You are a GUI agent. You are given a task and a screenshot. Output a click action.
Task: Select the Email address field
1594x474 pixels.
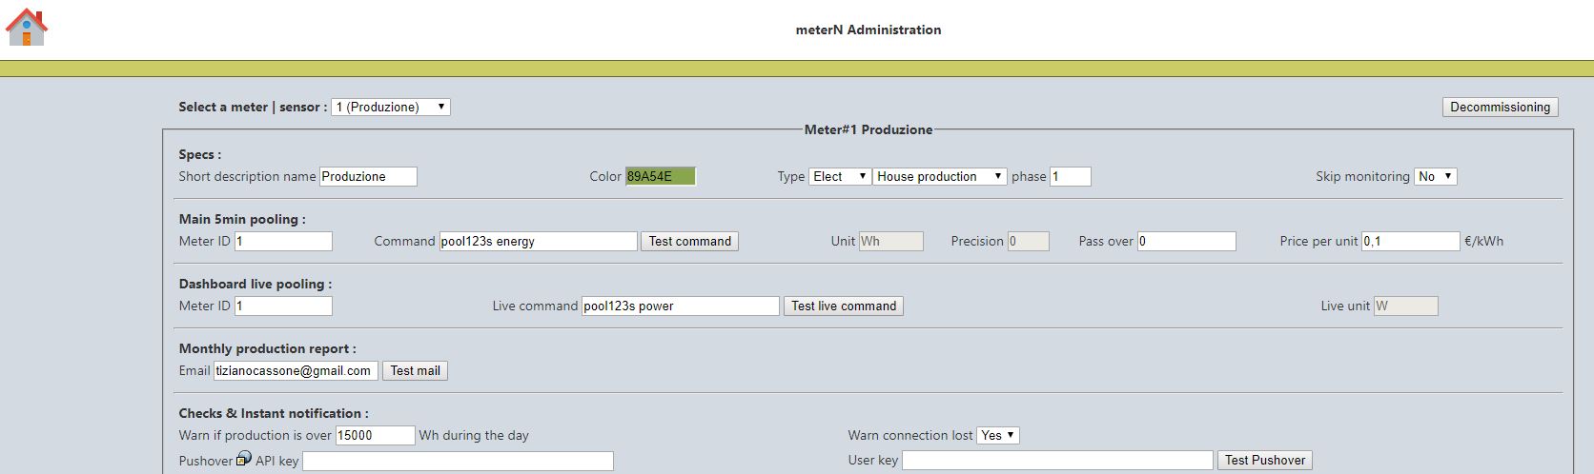point(296,370)
